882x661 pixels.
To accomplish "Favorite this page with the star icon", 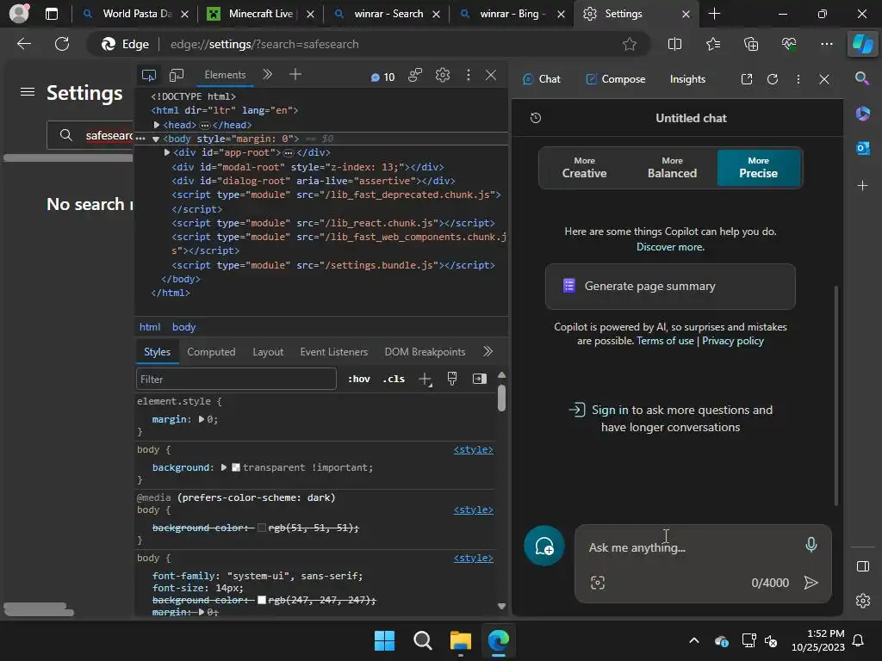I will point(630,44).
